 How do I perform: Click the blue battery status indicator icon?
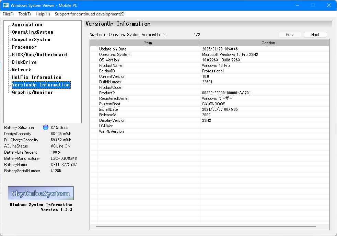(46, 127)
